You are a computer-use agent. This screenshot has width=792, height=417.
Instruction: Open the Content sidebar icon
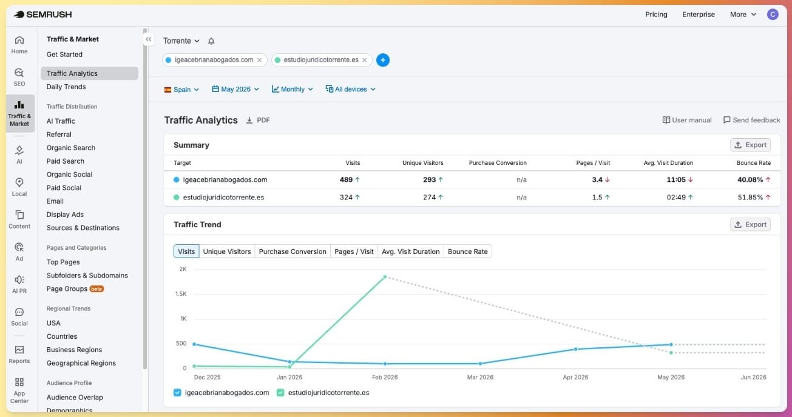19,219
